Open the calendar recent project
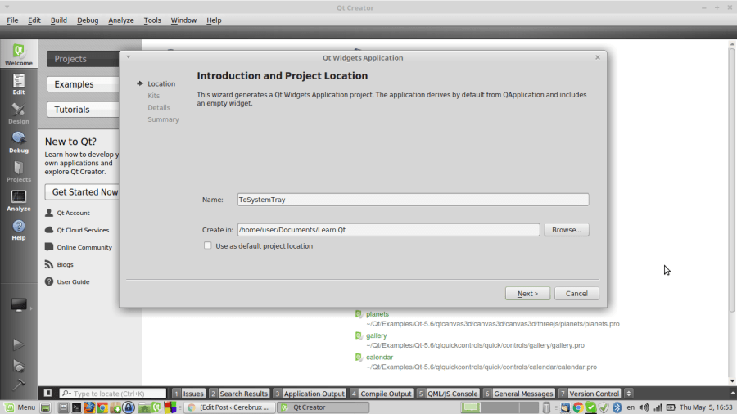Screen dimensions: 737x414 point(379,358)
